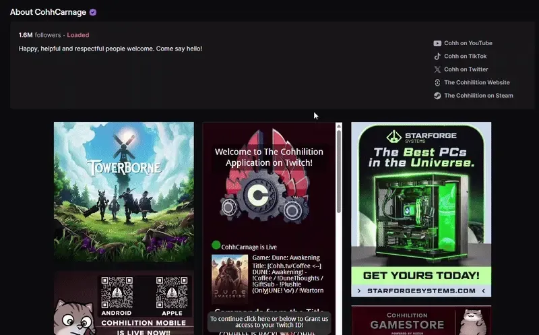Click Grant access to your Twitch ID prompt
Viewport: 539px width, 335px height.
coord(269,322)
